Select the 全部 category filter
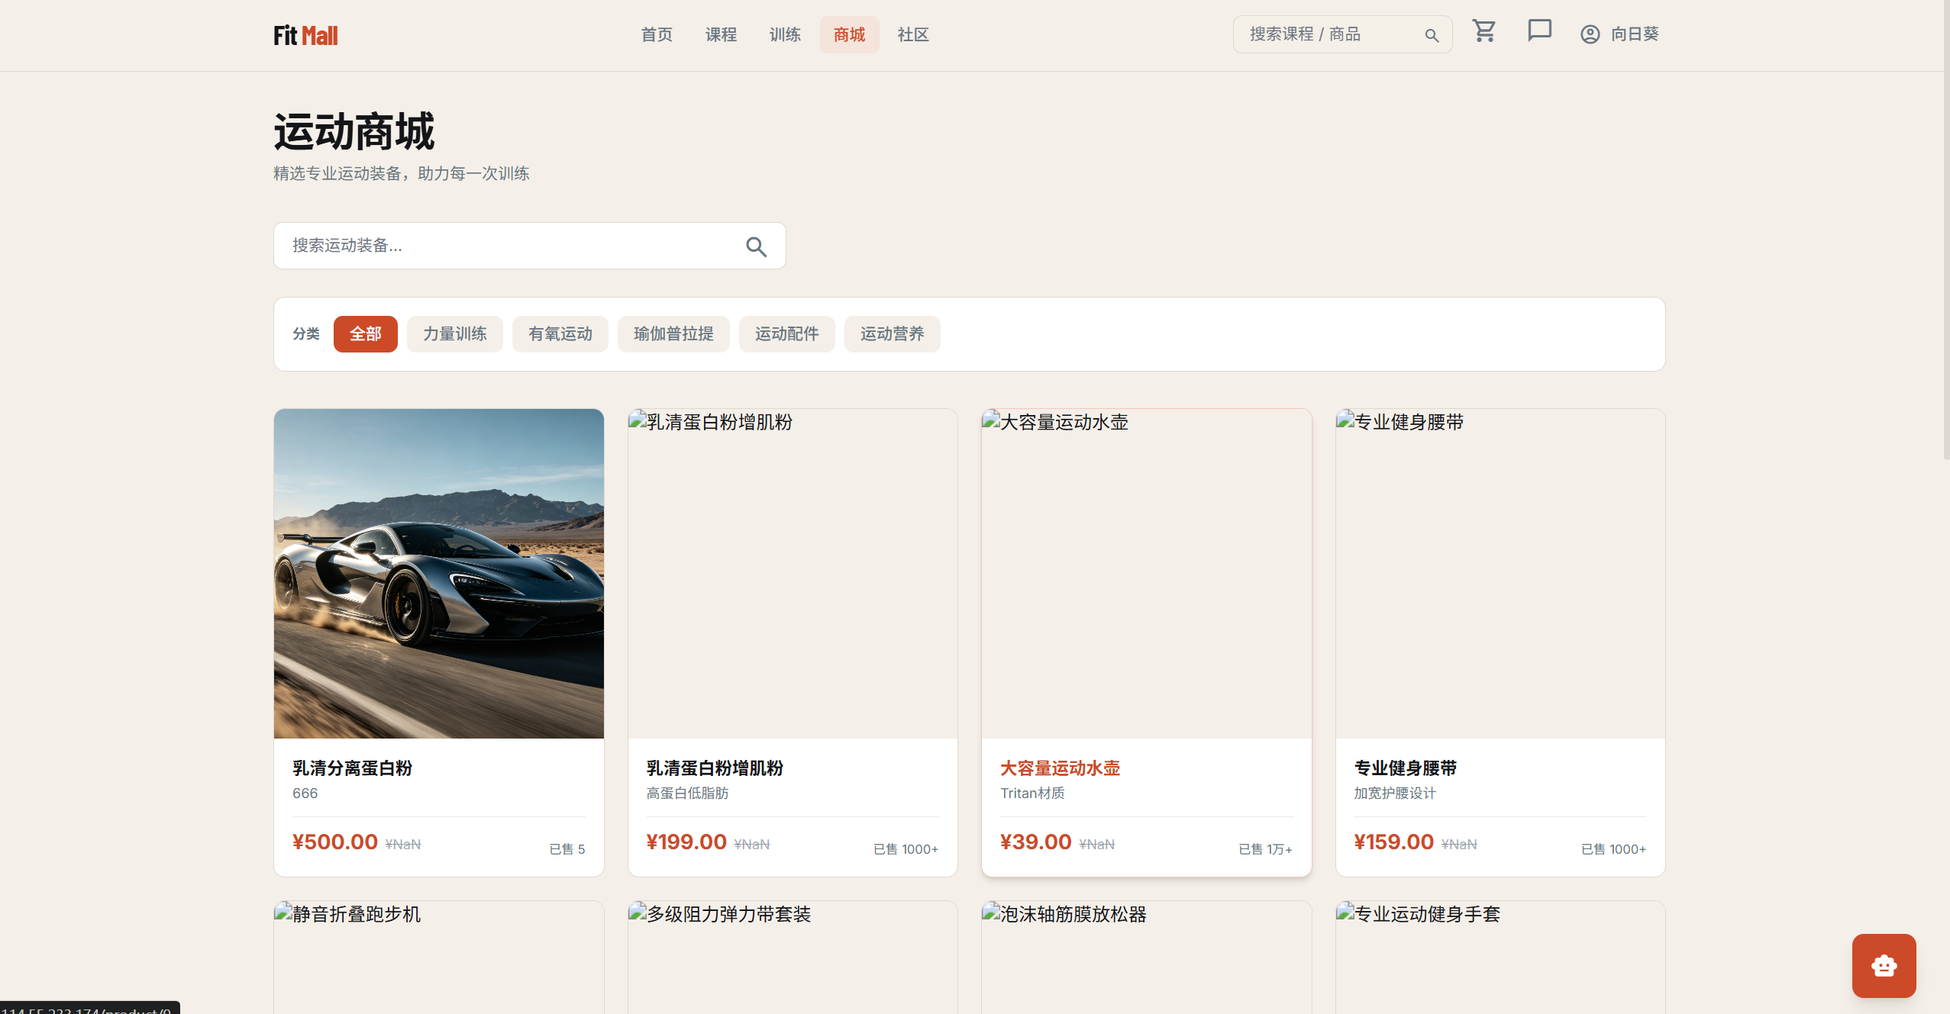Viewport: 1950px width, 1014px height. point(365,334)
